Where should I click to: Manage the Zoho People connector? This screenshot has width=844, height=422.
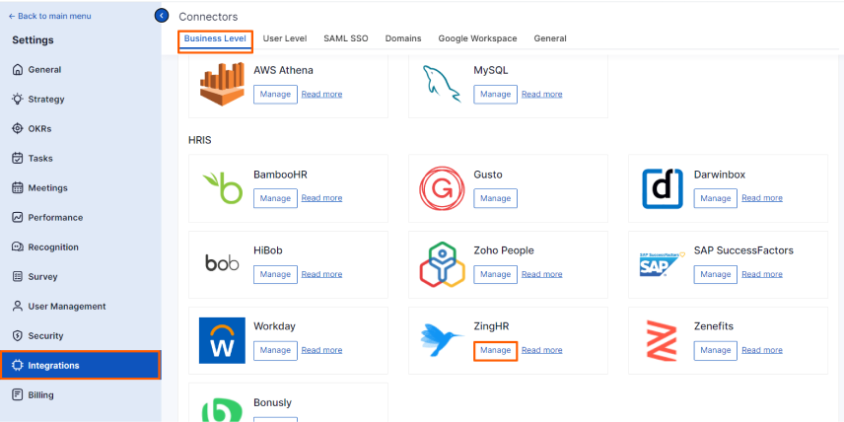point(495,274)
